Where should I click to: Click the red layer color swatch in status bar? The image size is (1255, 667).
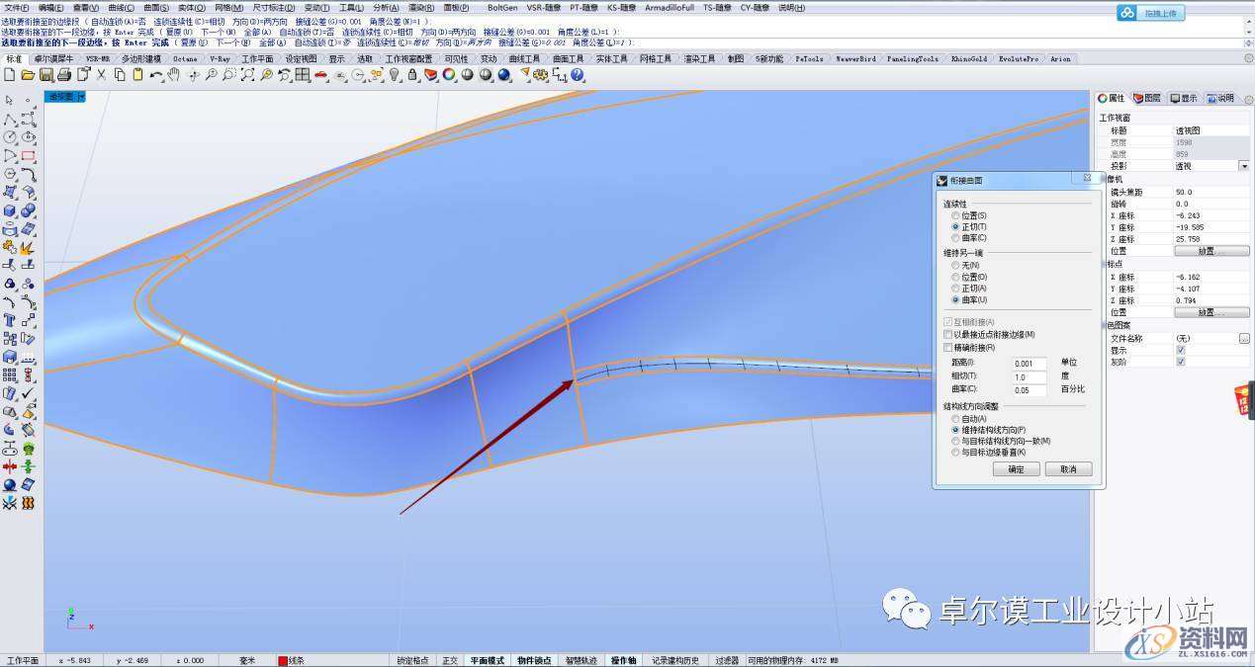pyautogui.click(x=282, y=660)
